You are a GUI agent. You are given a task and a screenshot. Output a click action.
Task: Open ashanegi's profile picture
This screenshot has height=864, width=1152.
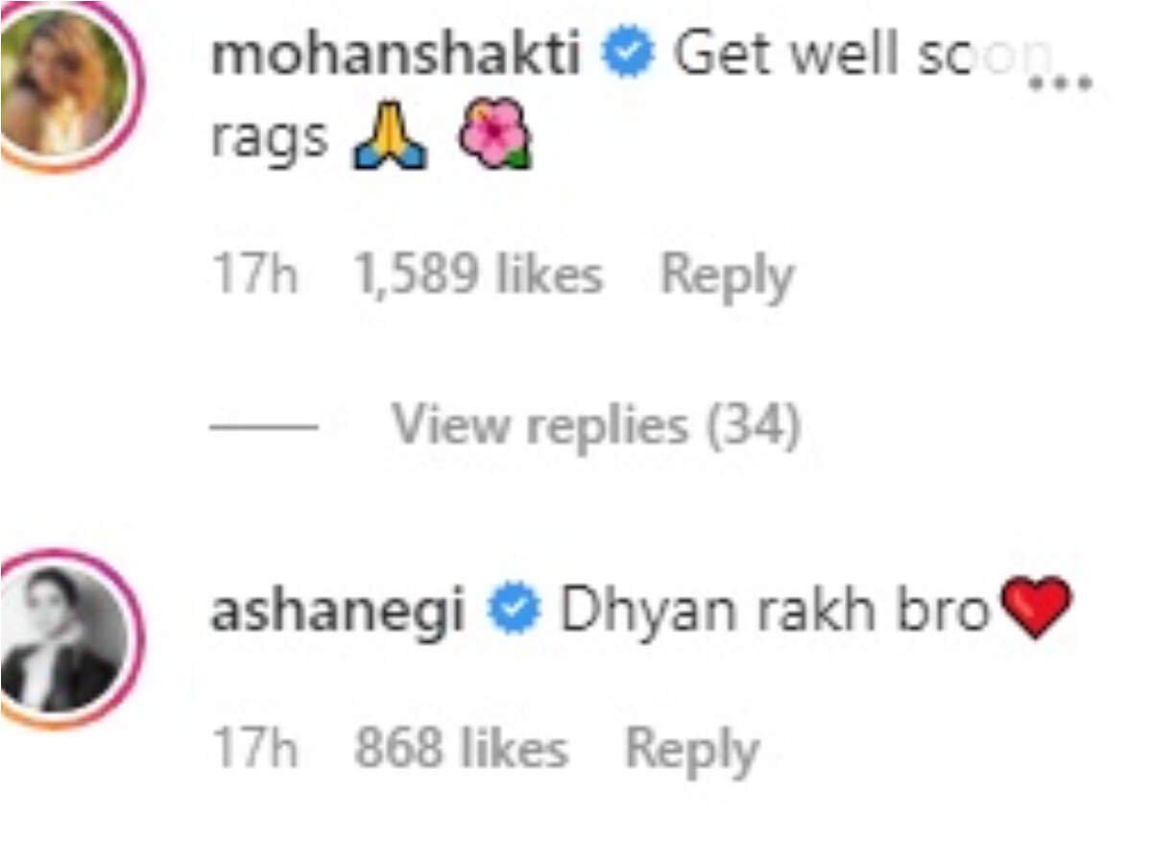click(63, 640)
